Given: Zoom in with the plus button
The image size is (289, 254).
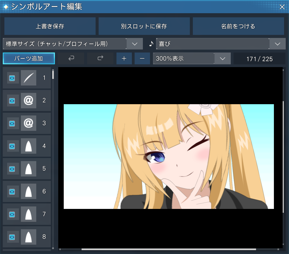Looking at the screenshot, I should click(x=124, y=59).
